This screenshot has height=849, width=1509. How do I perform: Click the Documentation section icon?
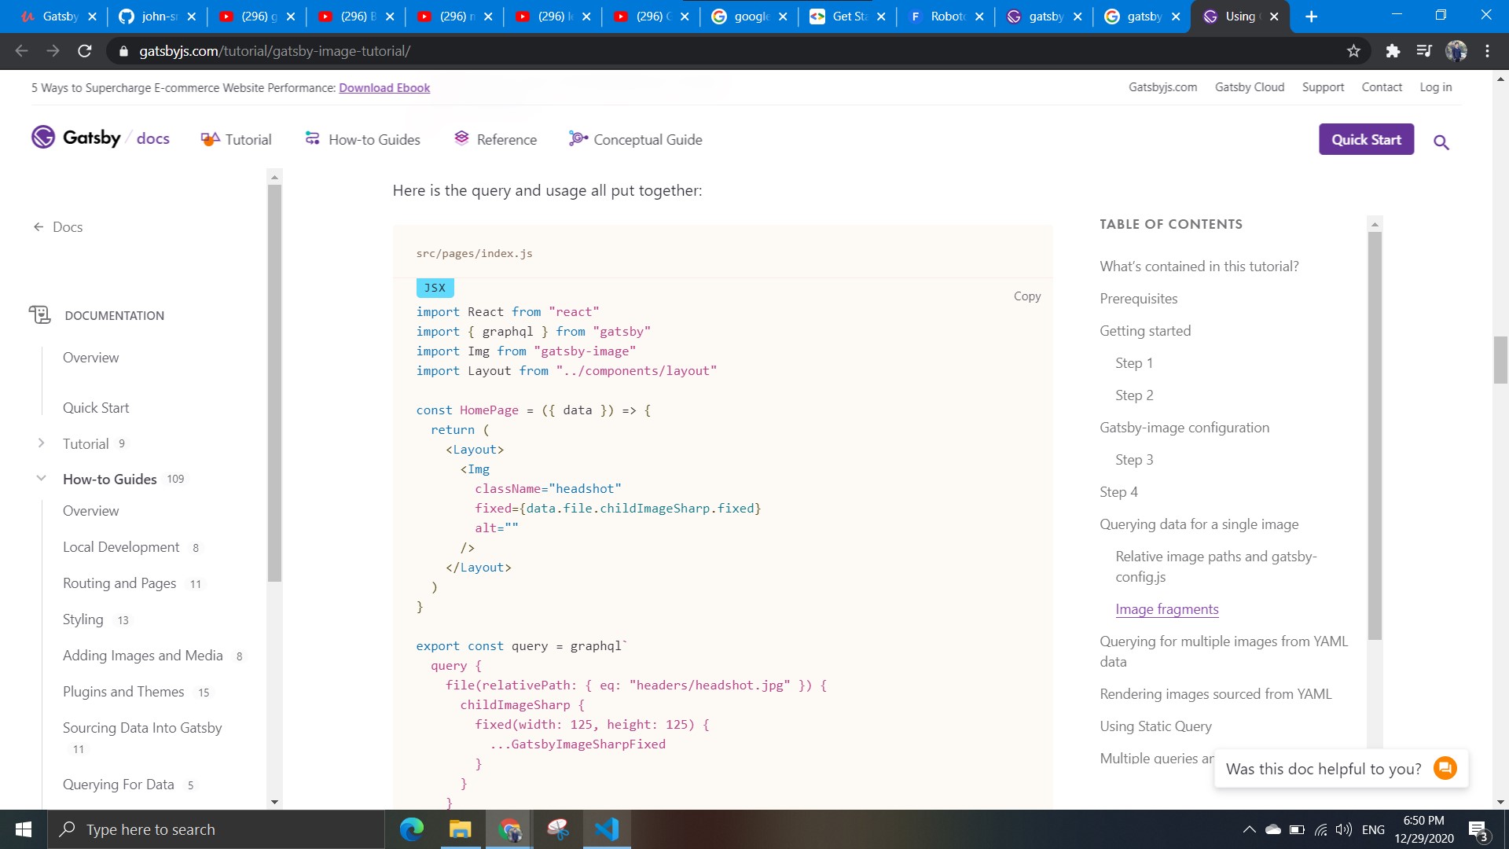pyautogui.click(x=40, y=315)
